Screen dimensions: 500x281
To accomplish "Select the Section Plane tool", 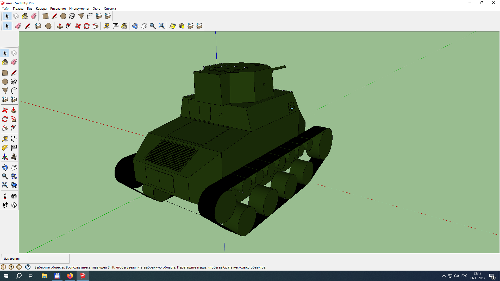I will point(14,205).
